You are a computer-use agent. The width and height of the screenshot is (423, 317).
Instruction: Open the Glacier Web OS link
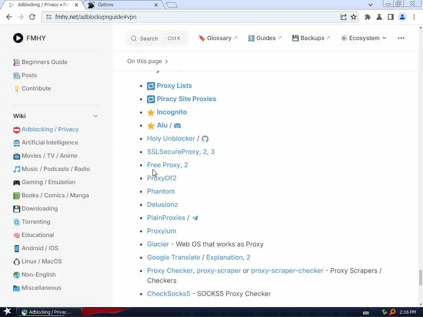tap(158, 244)
